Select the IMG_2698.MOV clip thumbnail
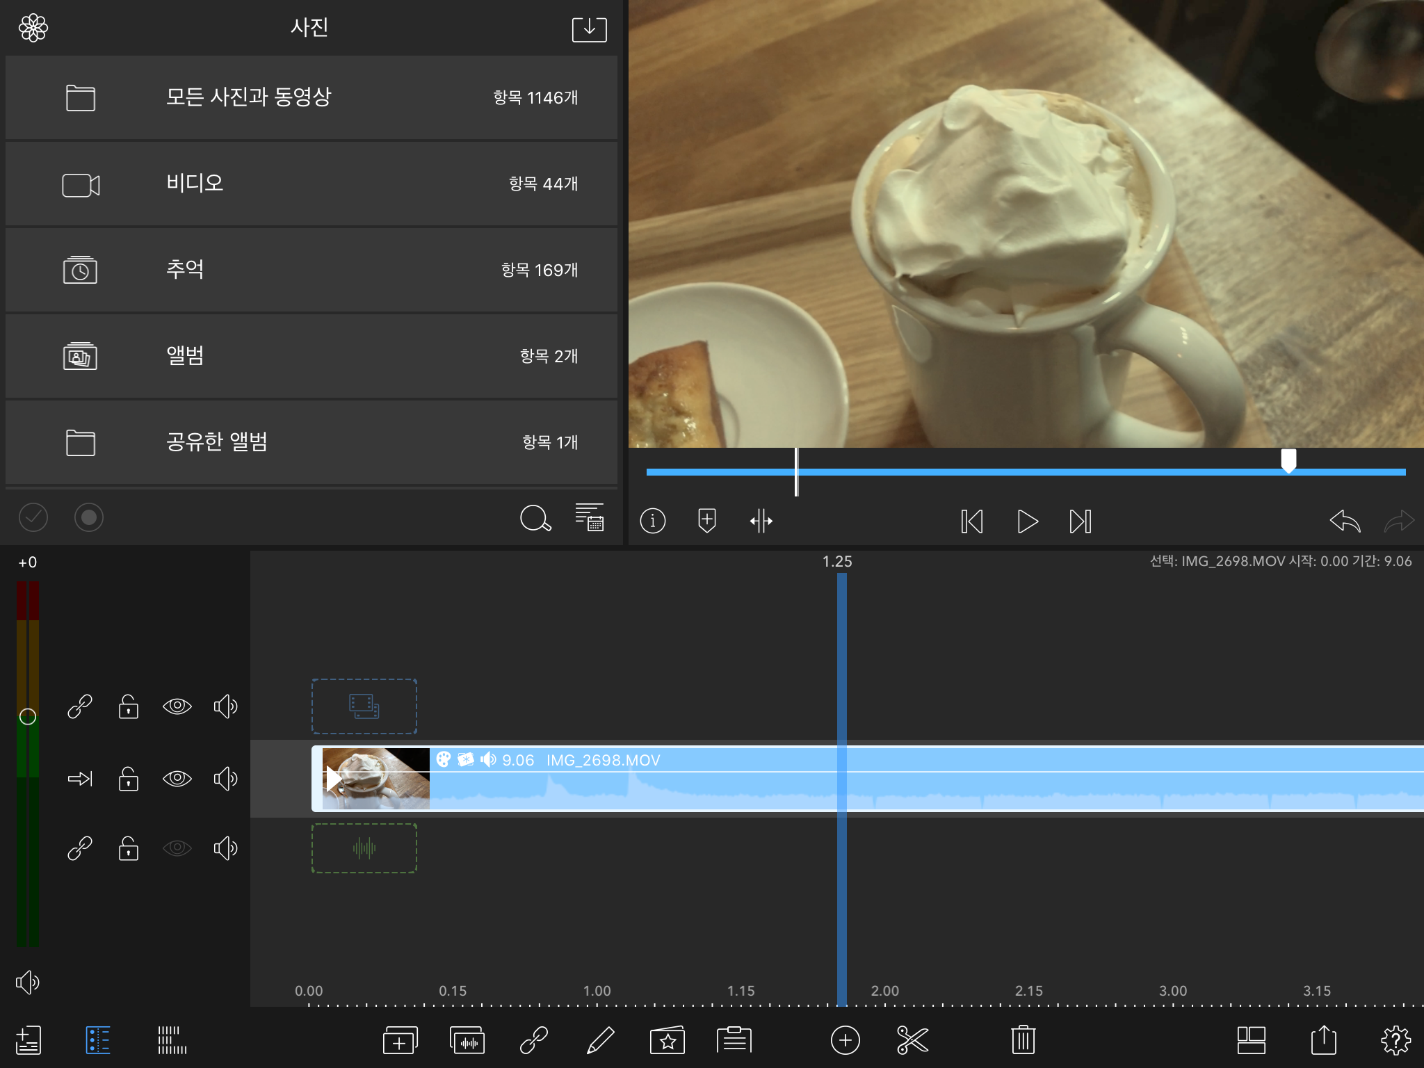 pyautogui.click(x=376, y=778)
